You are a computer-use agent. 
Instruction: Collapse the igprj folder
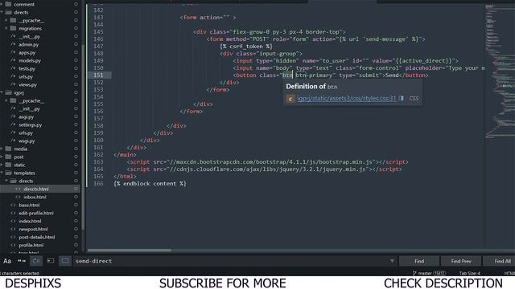coord(2,92)
